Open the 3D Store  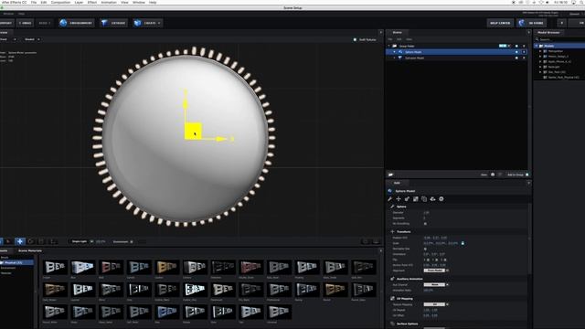click(x=532, y=23)
